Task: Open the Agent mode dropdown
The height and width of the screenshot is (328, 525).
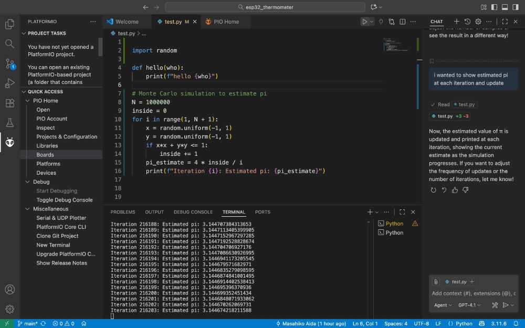Action: 443,305
